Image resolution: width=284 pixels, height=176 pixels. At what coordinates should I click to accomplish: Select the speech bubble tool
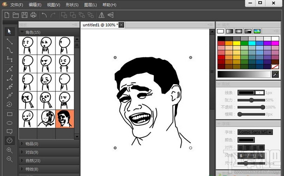point(9,132)
